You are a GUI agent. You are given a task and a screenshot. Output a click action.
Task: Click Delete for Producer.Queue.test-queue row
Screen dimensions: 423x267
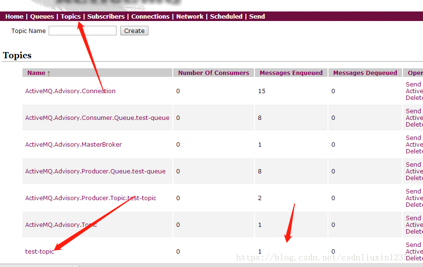(414, 178)
